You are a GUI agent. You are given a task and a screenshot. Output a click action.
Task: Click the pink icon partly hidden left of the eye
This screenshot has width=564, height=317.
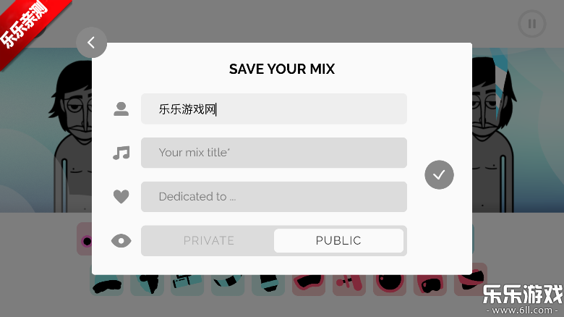84,240
